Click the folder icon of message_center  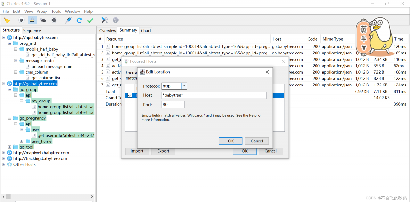[22, 61]
